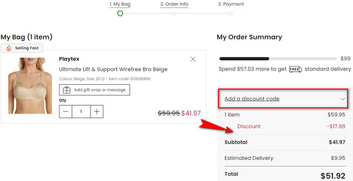Click the Payment step circle
The image size is (353, 181).
[231, 13]
